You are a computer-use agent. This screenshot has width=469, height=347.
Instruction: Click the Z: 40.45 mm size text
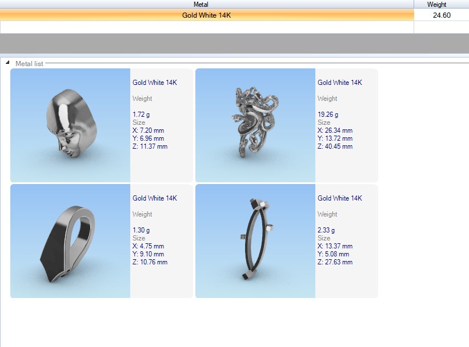tap(335, 146)
